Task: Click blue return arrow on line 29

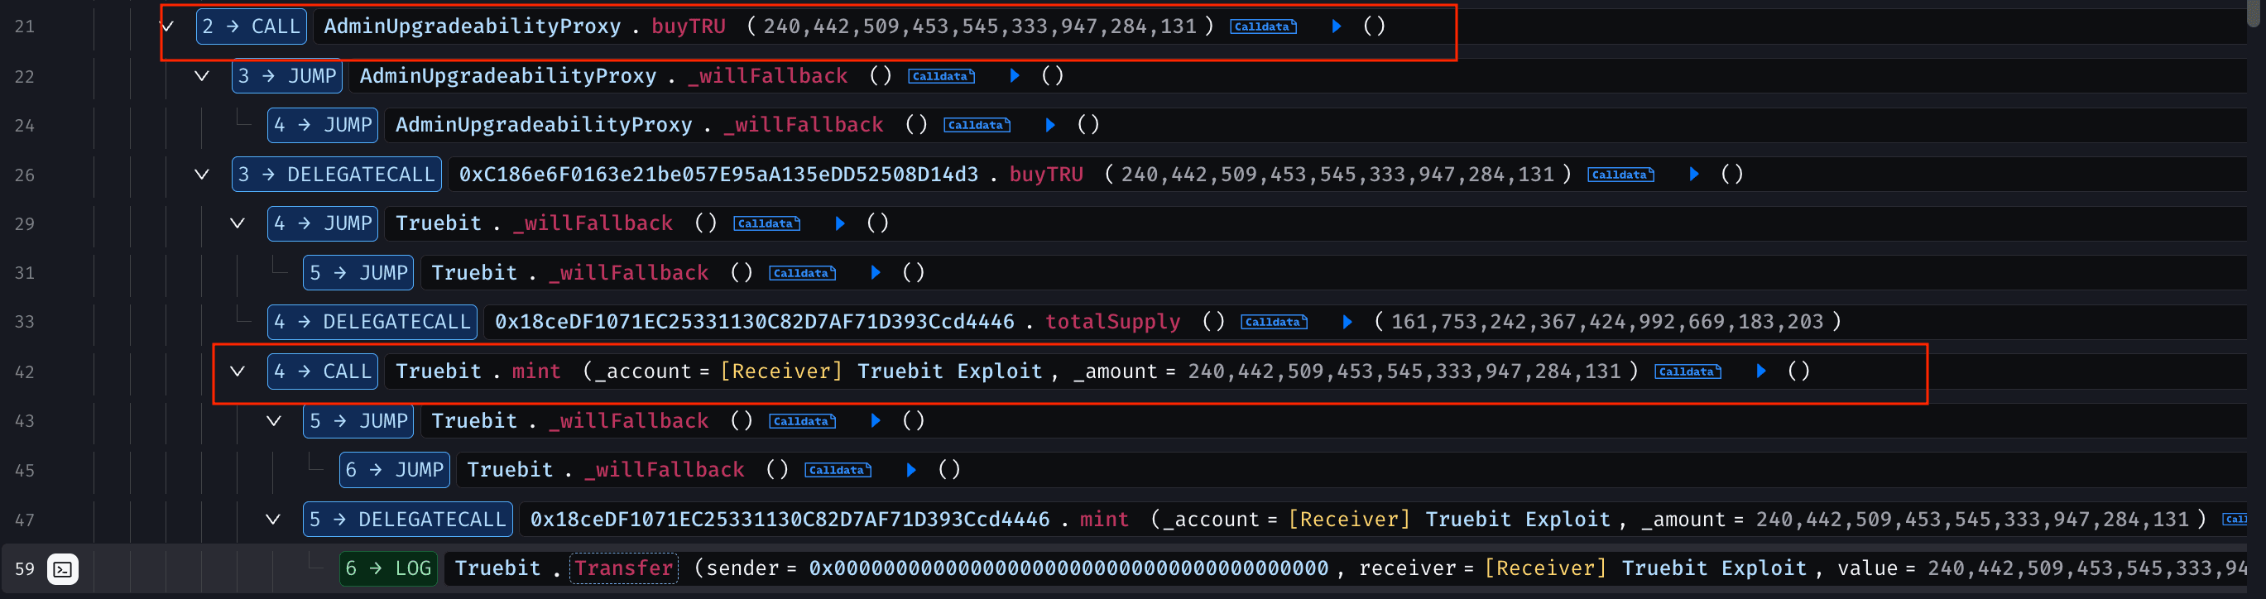Action: [x=839, y=223]
